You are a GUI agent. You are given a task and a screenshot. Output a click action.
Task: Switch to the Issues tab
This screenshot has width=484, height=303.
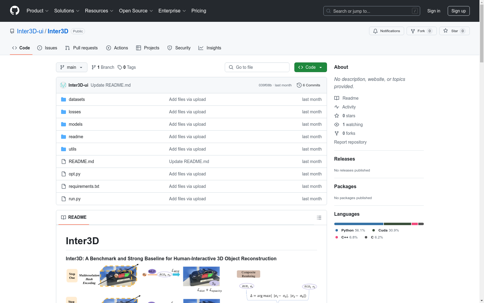point(47,48)
